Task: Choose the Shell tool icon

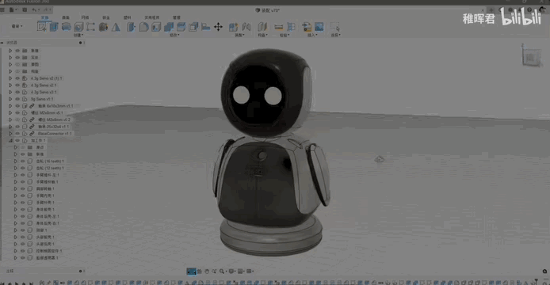Action: pos(156,27)
